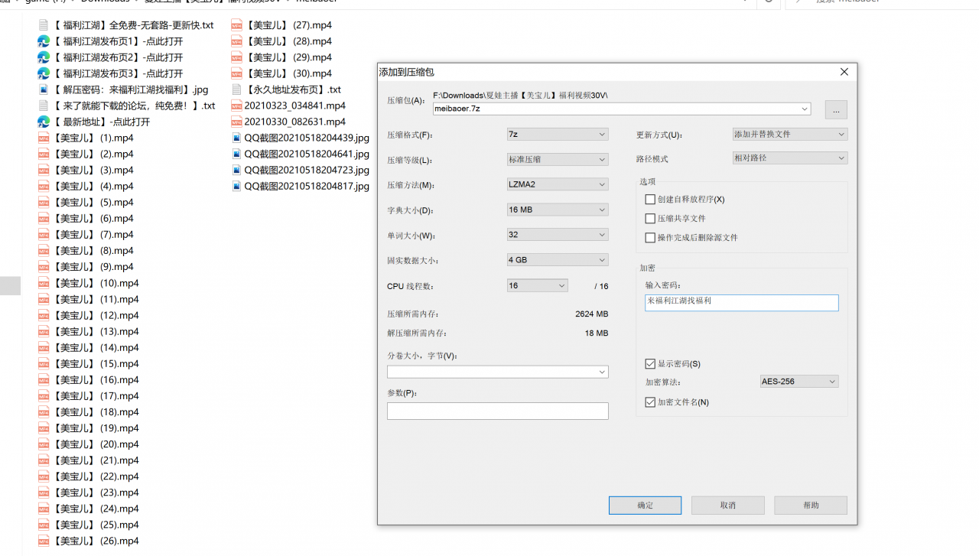979x556 pixels.
Task: Click the 确定 button
Action: click(645, 505)
